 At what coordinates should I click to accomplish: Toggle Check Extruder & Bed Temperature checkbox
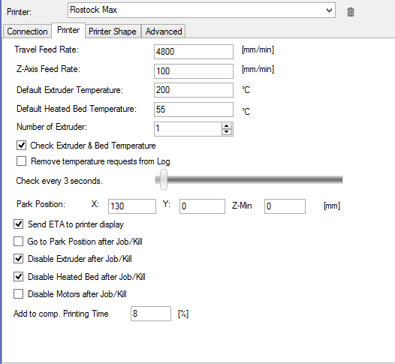pyautogui.click(x=22, y=146)
